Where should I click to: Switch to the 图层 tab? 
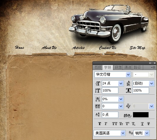click(98, 67)
